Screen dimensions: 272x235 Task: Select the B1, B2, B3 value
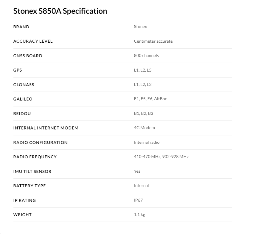coord(144,113)
